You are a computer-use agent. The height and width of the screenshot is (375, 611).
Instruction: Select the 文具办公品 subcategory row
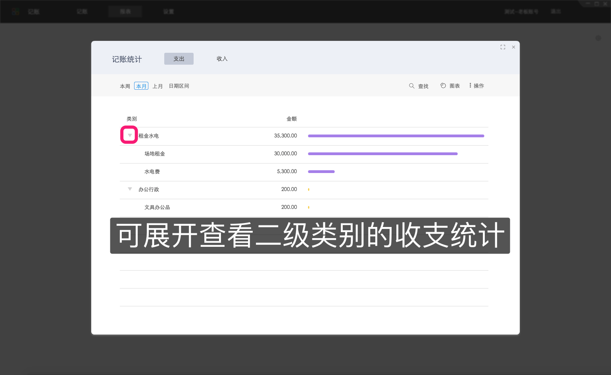pos(304,208)
